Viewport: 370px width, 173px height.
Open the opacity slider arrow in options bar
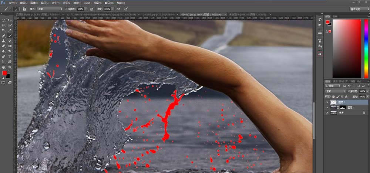pos(85,9)
